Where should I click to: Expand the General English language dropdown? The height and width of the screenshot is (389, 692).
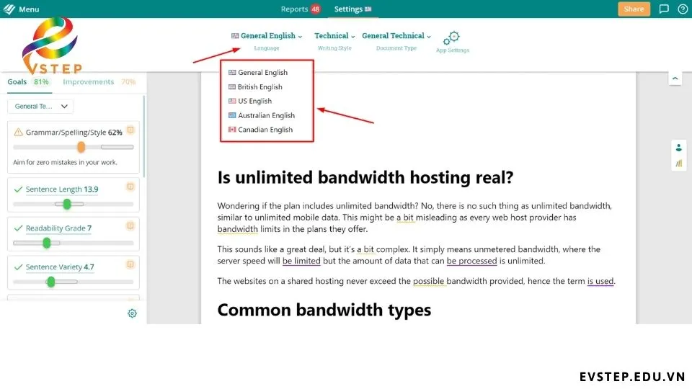tap(267, 36)
